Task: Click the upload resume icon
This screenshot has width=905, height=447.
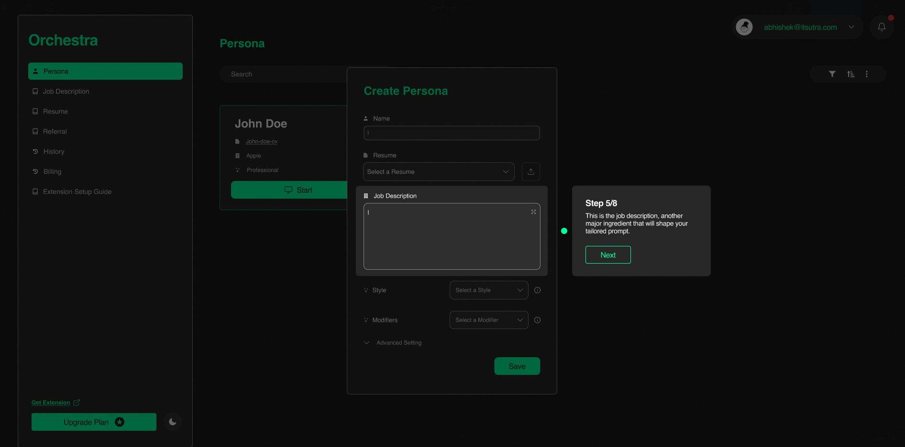Action: pyautogui.click(x=531, y=172)
